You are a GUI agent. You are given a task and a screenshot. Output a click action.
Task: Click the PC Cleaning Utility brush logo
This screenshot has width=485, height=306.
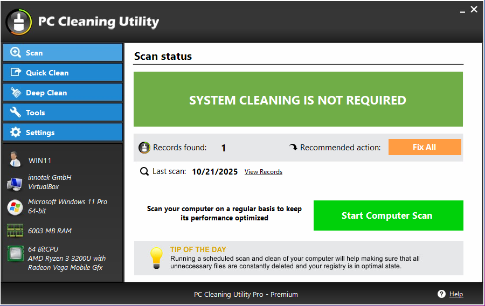(x=19, y=22)
